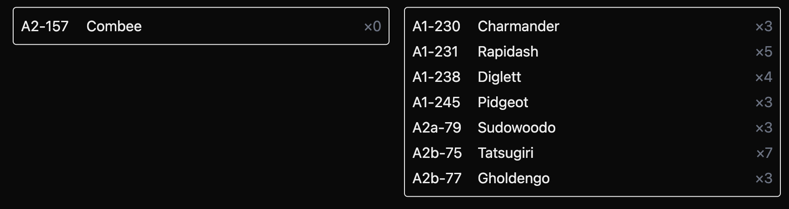Click the ×0 count beside Combee

pyautogui.click(x=372, y=27)
